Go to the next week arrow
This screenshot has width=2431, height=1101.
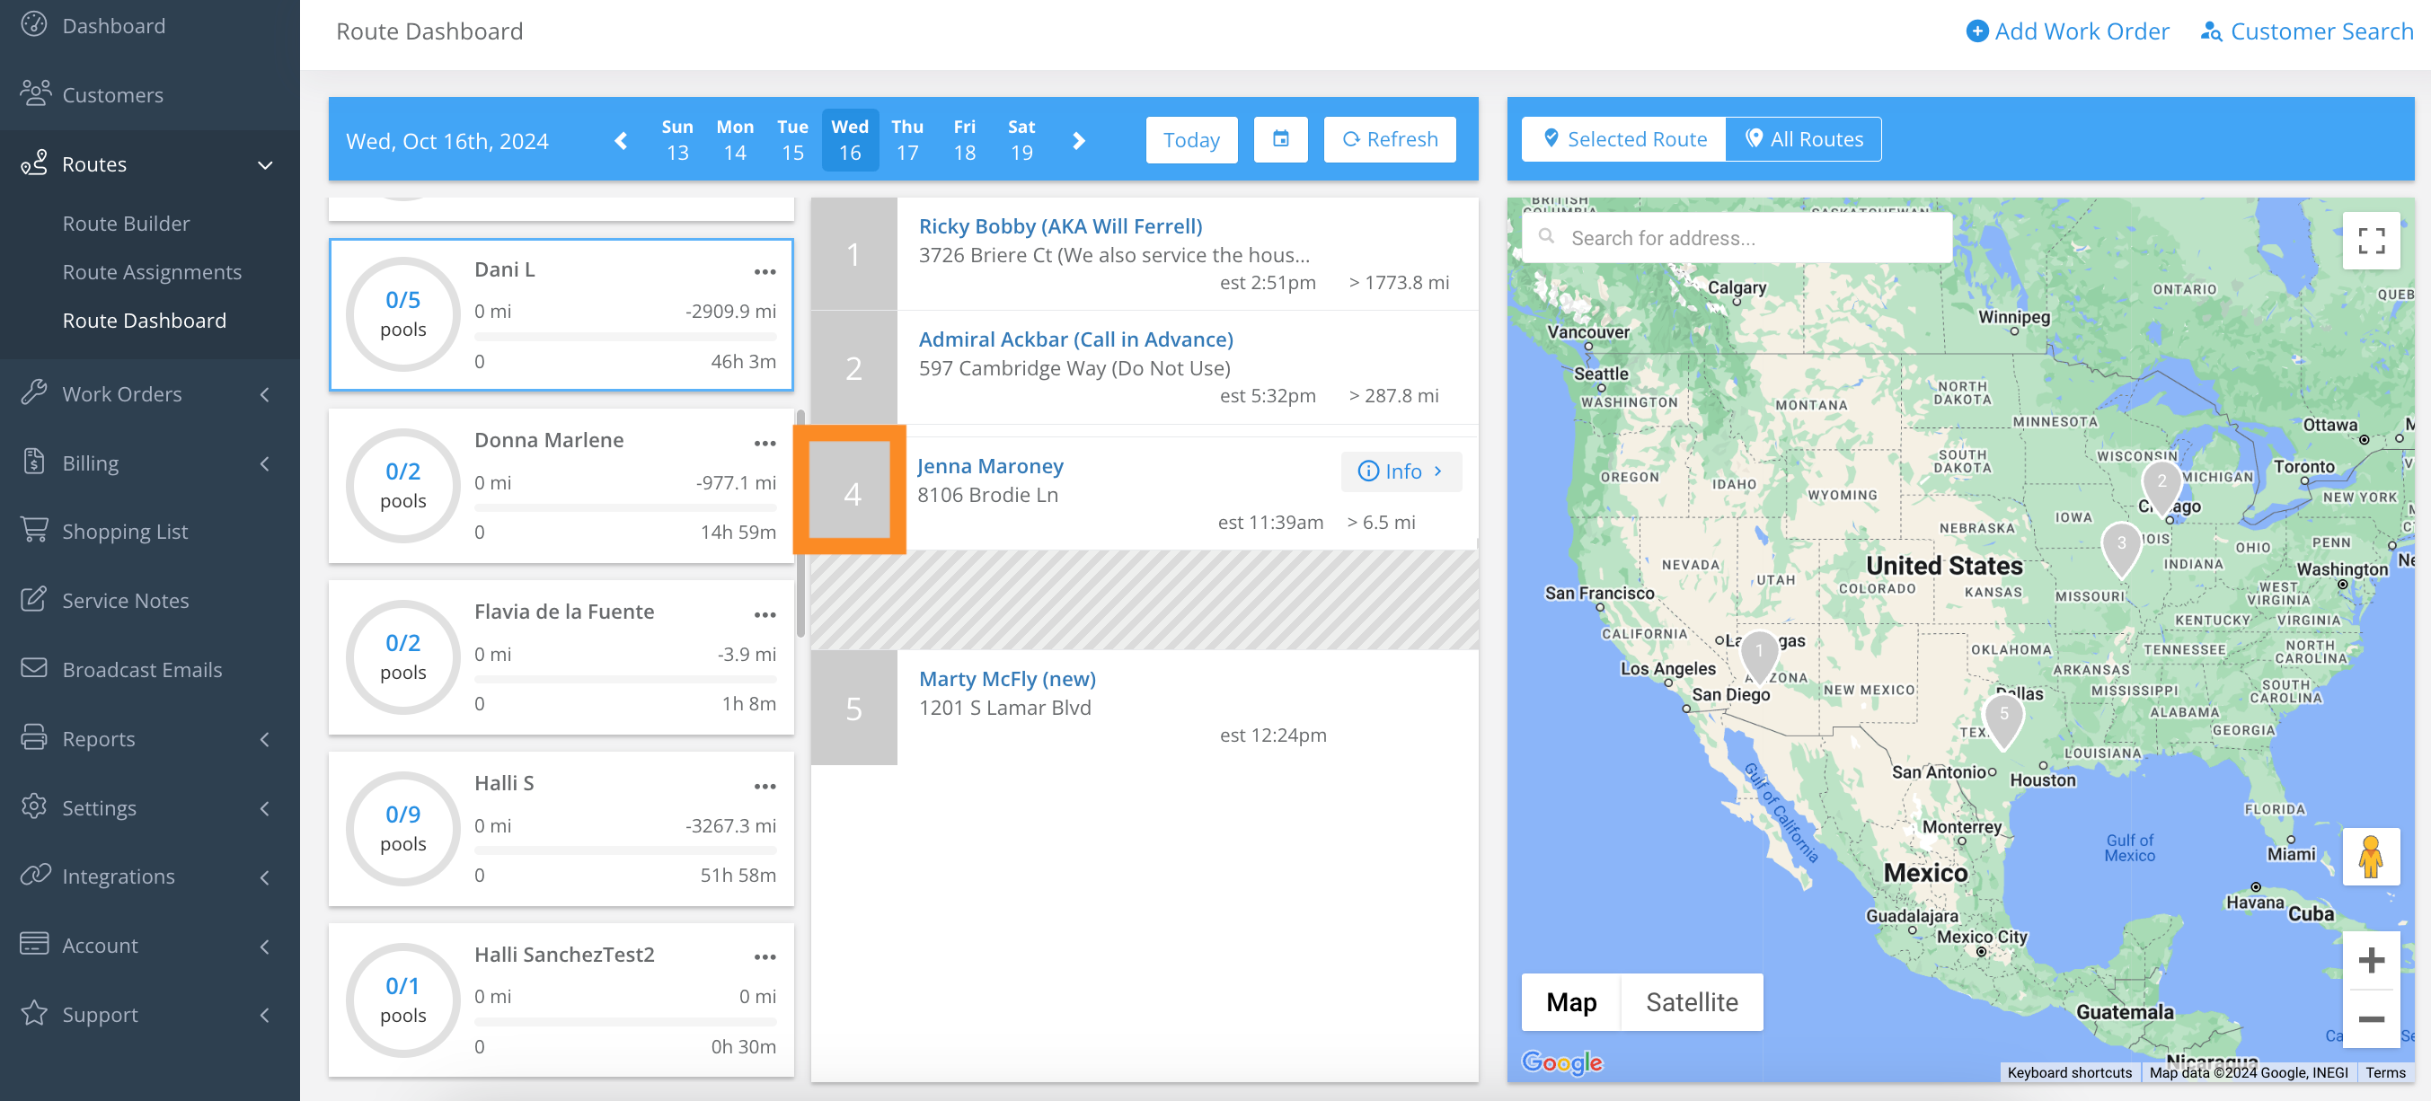coord(1079,141)
